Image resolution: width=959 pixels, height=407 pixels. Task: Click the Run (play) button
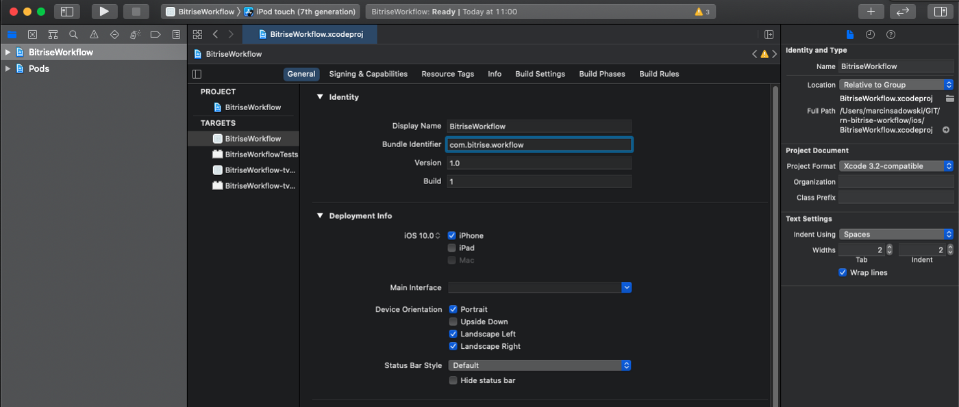coord(104,12)
